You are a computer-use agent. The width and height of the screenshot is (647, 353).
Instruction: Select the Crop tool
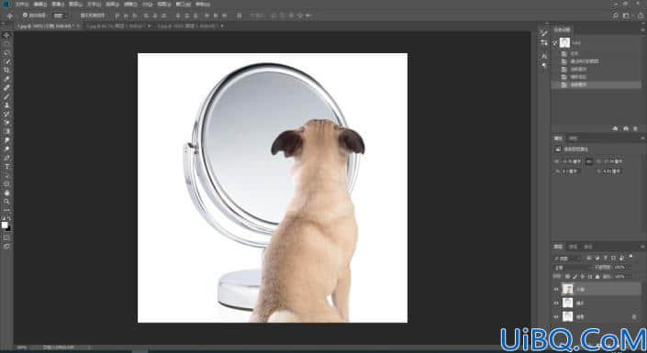coord(6,70)
